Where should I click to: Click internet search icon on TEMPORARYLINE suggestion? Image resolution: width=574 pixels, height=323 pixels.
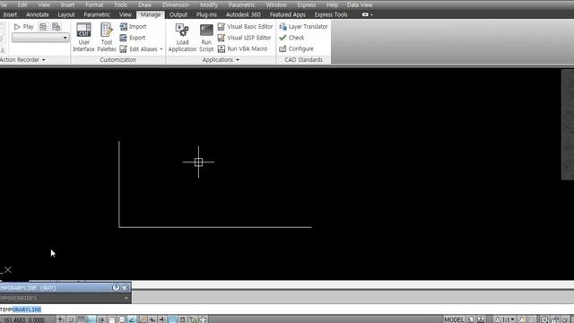pyautogui.click(x=126, y=288)
